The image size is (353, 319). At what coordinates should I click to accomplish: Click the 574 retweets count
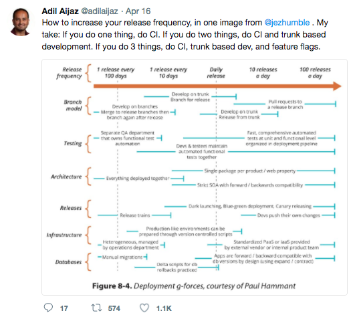(114, 308)
